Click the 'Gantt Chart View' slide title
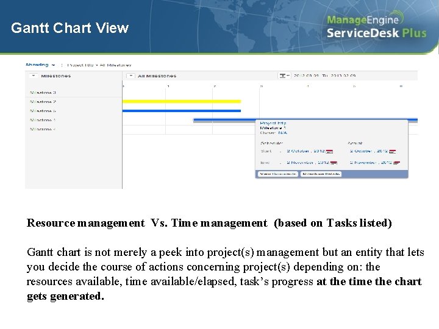Viewport: 439px width, 329px height. pos(70,28)
